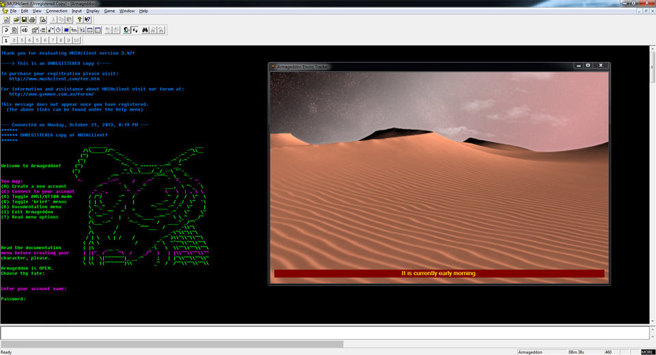Open the Display menu
This screenshot has width=656, height=355.
[x=93, y=11]
